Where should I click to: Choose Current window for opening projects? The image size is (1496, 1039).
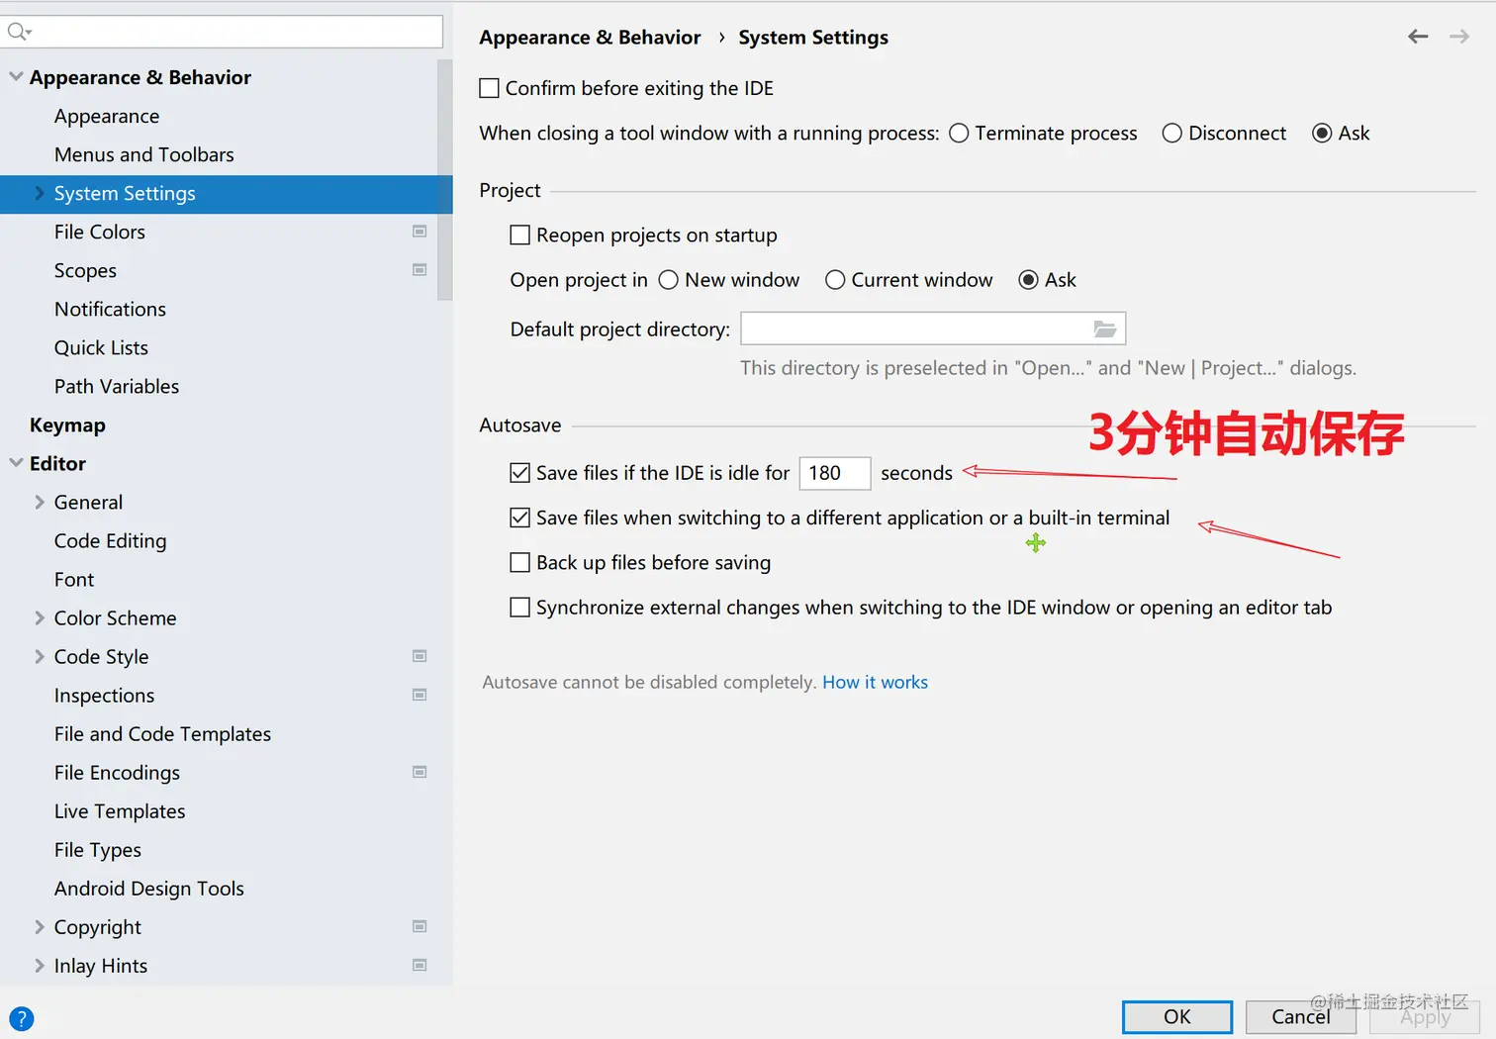(x=835, y=280)
